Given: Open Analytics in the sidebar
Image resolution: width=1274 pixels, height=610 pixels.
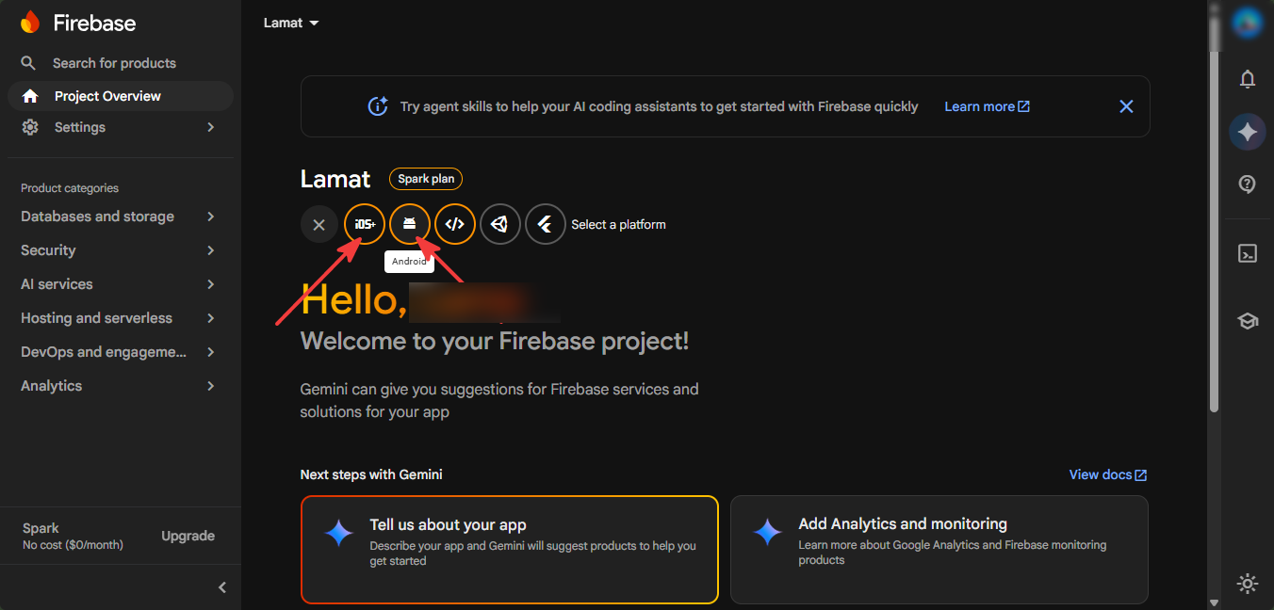Looking at the screenshot, I should tap(121, 386).
